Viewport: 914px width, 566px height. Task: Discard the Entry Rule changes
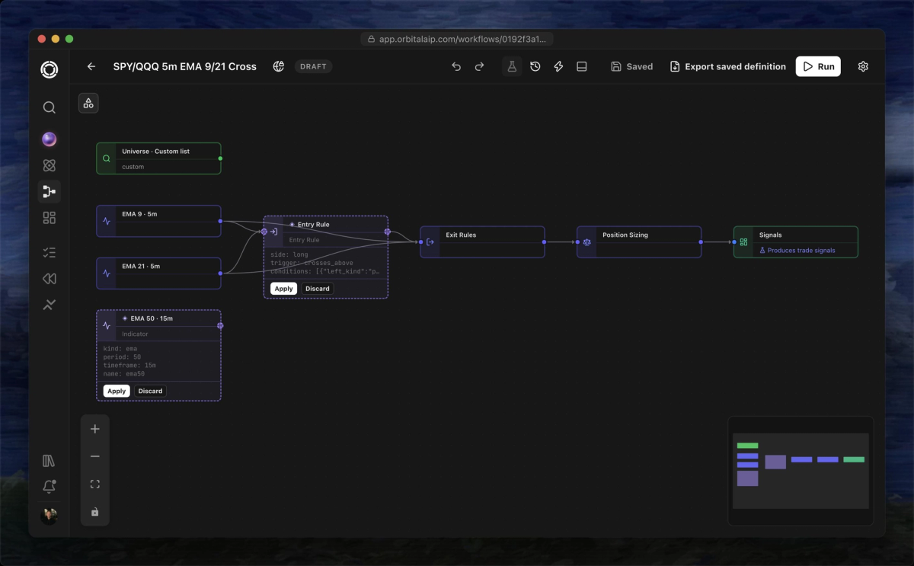point(318,289)
